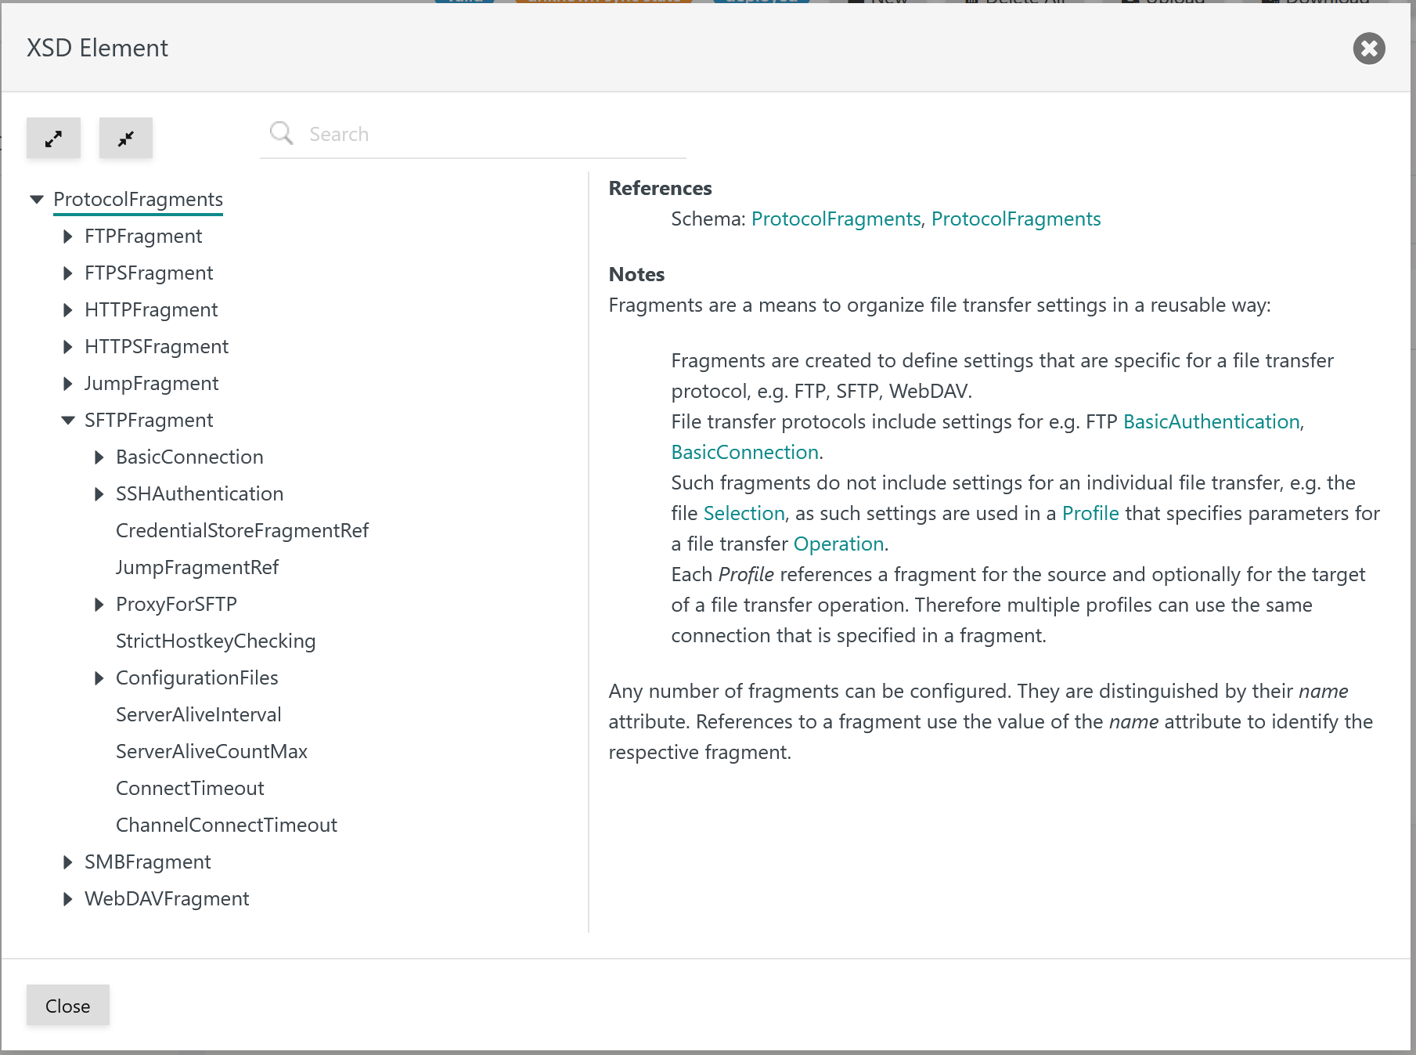Select the FTPFragment tree item
Screen dimensions: 1416x1055
tap(143, 237)
